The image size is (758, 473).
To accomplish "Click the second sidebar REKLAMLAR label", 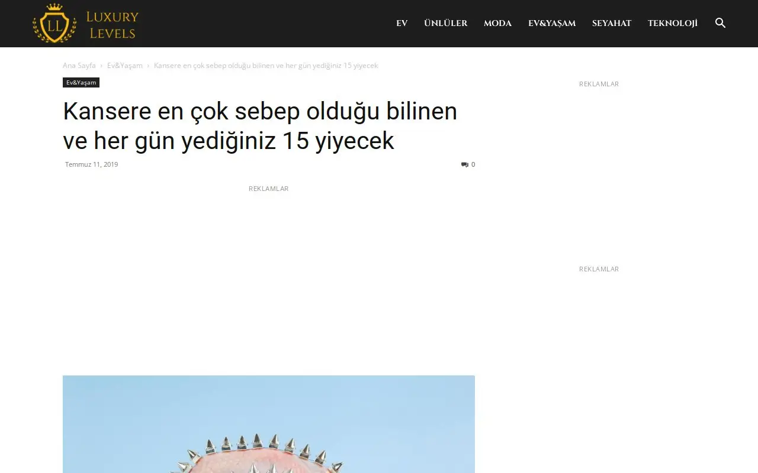I will (599, 269).
